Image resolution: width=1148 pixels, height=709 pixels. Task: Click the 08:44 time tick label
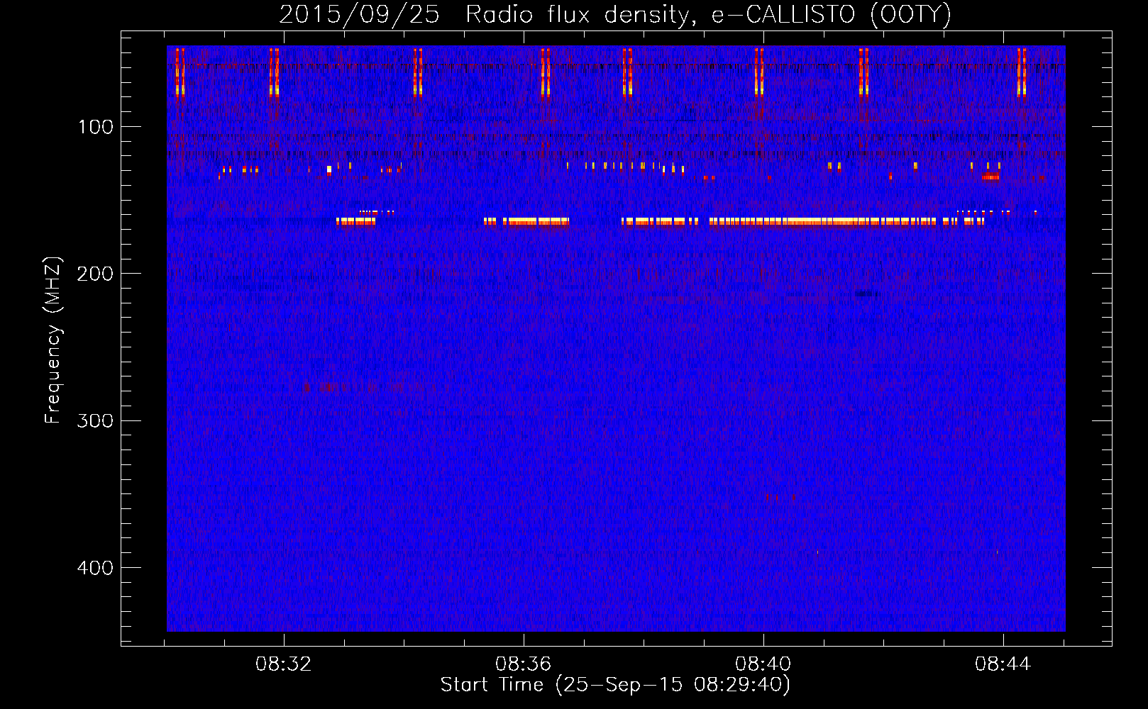click(x=1003, y=664)
